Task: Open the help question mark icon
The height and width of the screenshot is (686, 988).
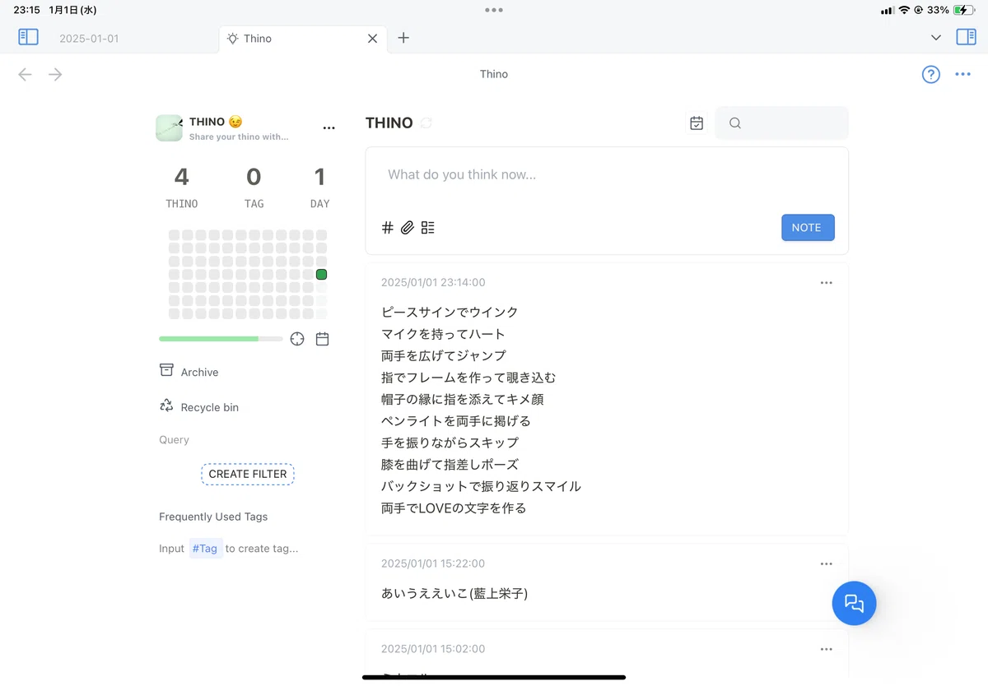Action: coord(930,75)
